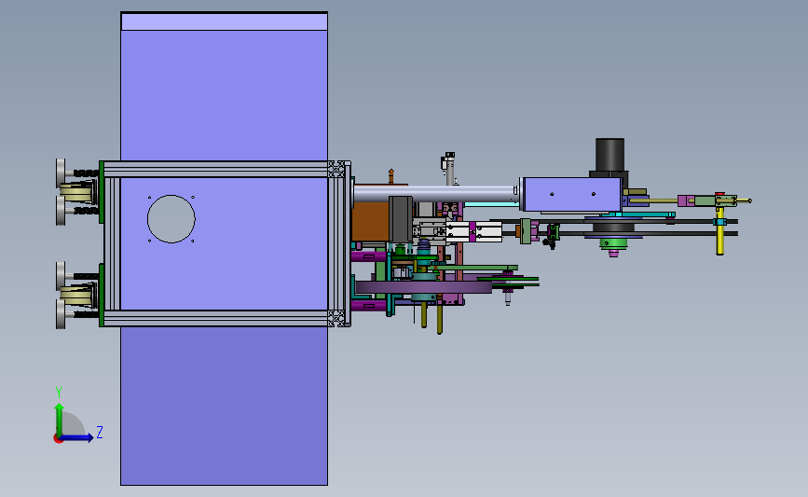Select the large purple disc at bottom
This screenshot has height=497, width=808.
(424, 287)
